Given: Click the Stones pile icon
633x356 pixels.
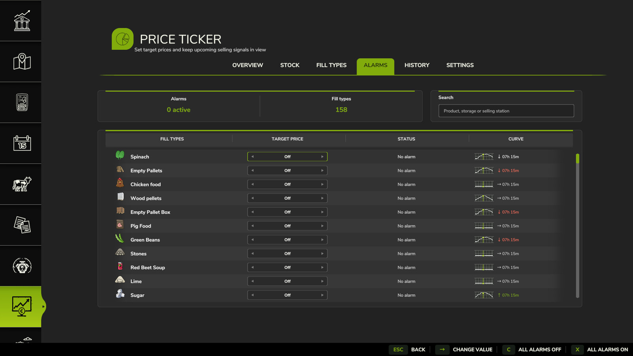Looking at the screenshot, I should [120, 252].
